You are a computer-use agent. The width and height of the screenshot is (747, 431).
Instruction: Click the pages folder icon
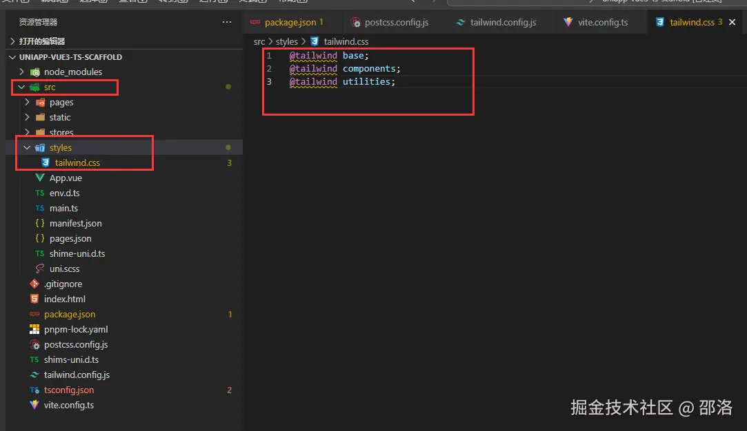coord(41,103)
